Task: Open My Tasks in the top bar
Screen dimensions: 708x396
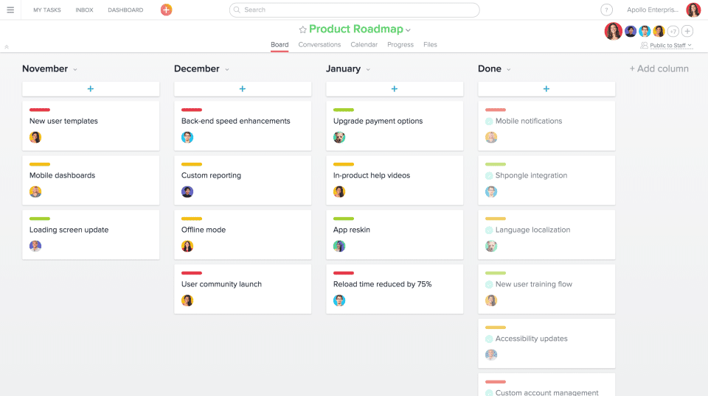Action: 47,10
